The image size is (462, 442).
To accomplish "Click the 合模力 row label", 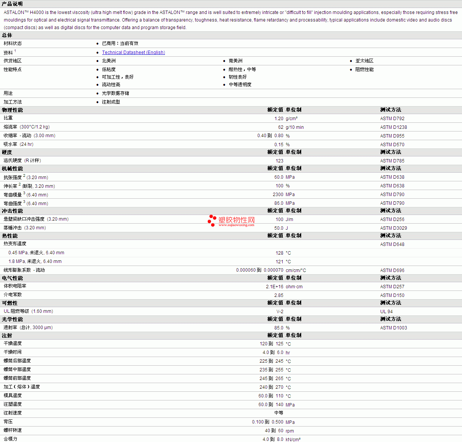I will click(x=10, y=439).
